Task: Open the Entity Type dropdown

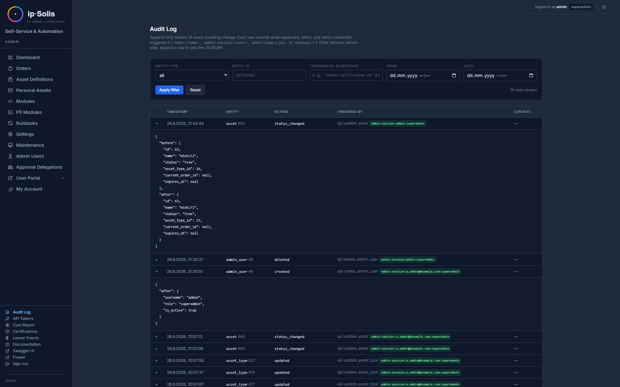Action: coord(192,75)
